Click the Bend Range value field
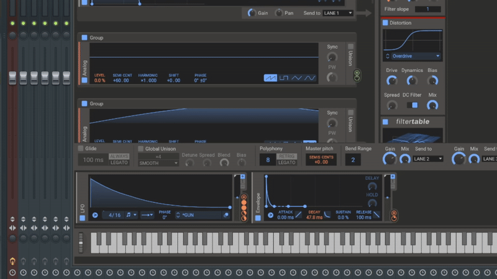Viewport: 497px width, 279px height. 352,160
